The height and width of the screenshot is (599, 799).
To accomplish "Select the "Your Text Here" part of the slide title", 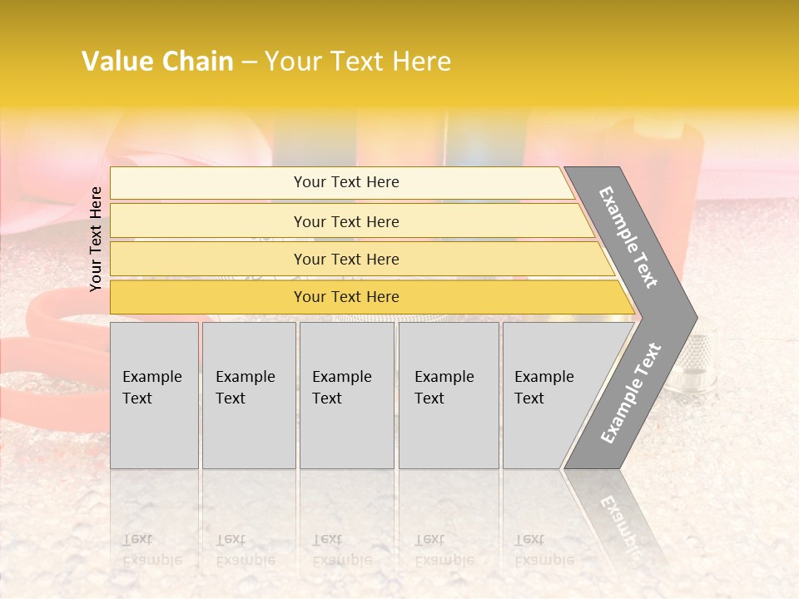I will pos(358,62).
